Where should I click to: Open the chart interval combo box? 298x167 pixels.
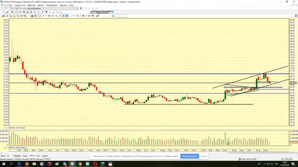click(37, 16)
